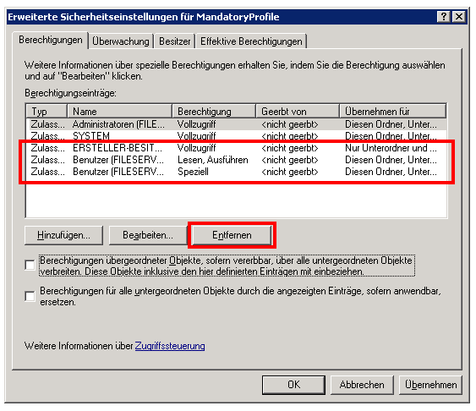476x411 pixels.
Task: Remove selected entry with Entfernen
Action: (x=232, y=235)
